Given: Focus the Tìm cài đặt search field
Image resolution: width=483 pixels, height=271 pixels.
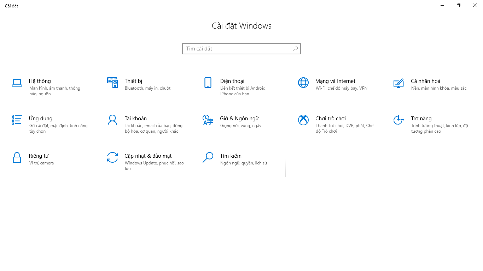Looking at the screenshot, I should (x=241, y=49).
